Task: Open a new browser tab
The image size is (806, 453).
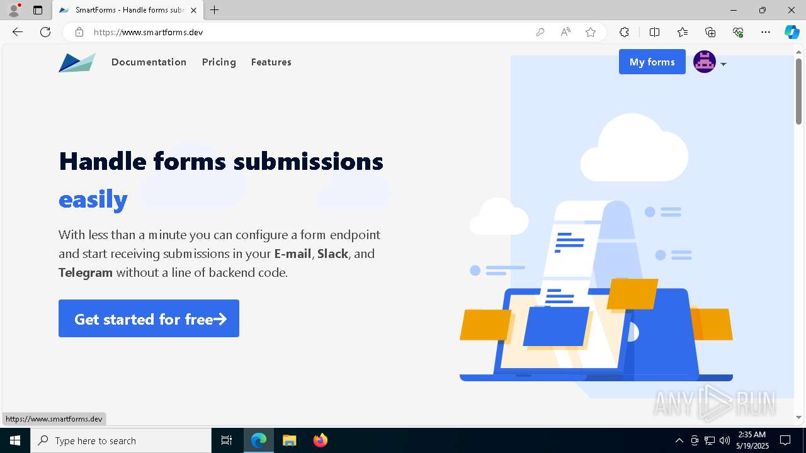Action: 215,10
